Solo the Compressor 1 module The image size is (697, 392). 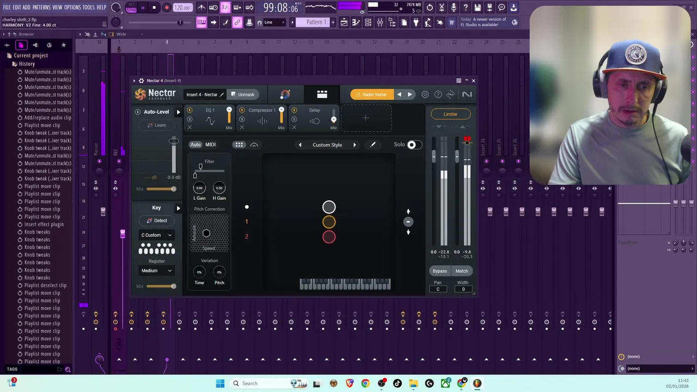[242, 119]
